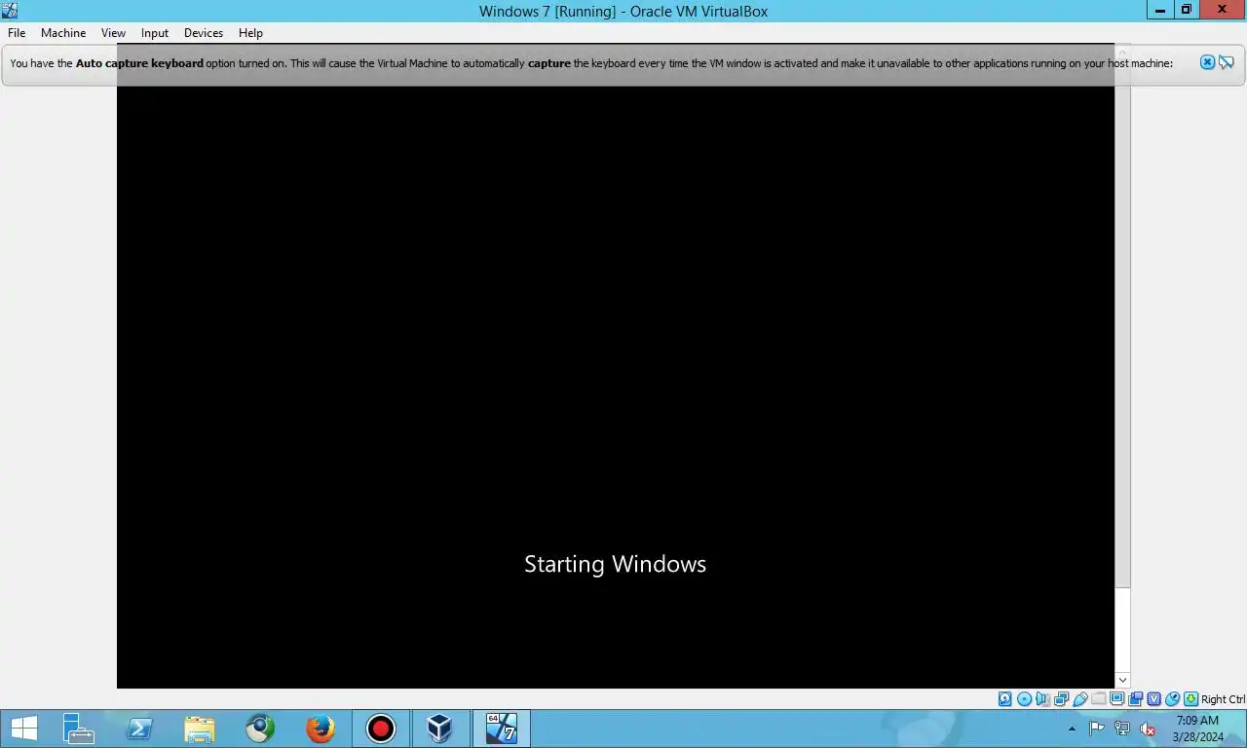Click the USB devices status icon
Image resolution: width=1247 pixels, height=748 pixels.
[1080, 699]
